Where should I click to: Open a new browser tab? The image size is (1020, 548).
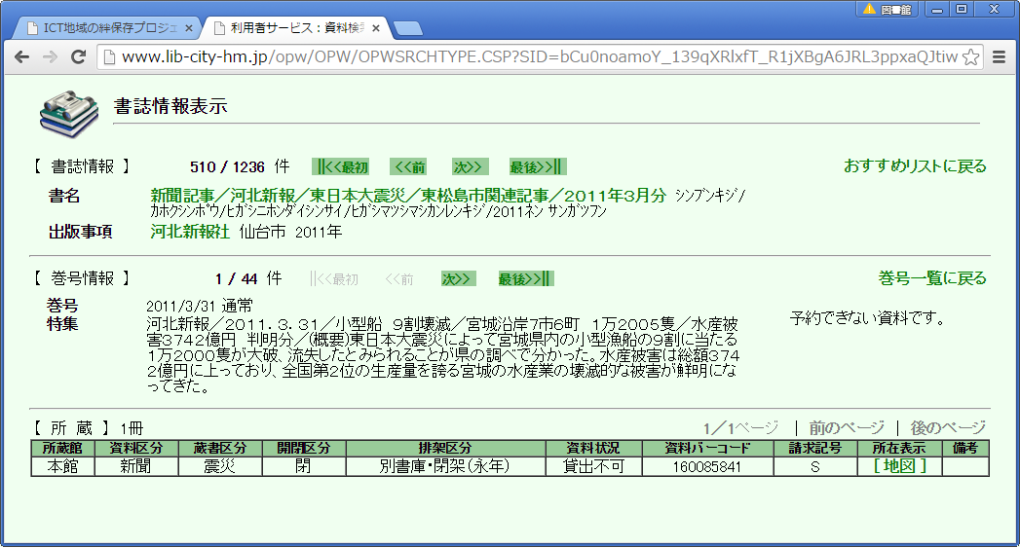407,28
